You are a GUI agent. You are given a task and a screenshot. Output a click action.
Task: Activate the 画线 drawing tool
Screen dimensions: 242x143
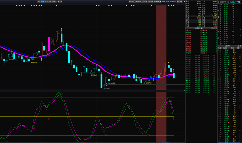coord(164,1)
